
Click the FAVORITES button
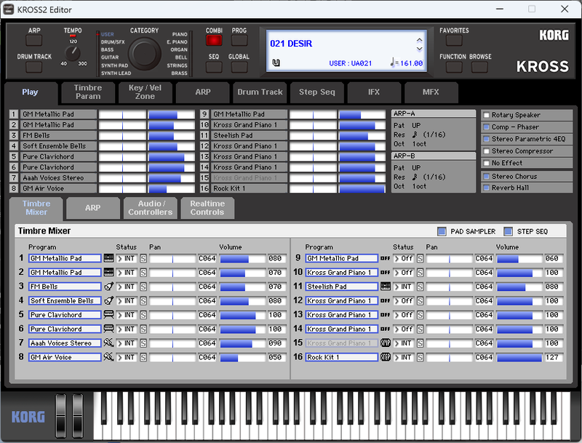[x=454, y=41]
